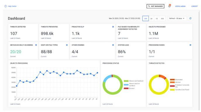Click the Other Engines info icon
The height and width of the screenshot is (112, 201).
(113, 45)
